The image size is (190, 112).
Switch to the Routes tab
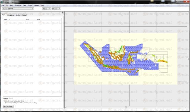point(18,15)
